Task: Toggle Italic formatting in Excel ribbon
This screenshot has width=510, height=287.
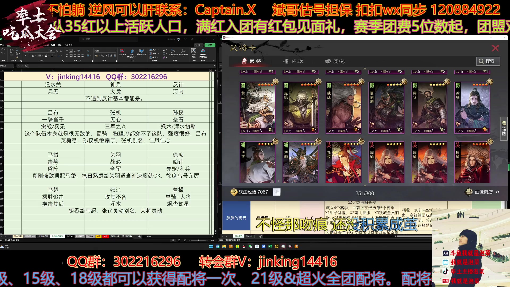Action: click(x=29, y=56)
